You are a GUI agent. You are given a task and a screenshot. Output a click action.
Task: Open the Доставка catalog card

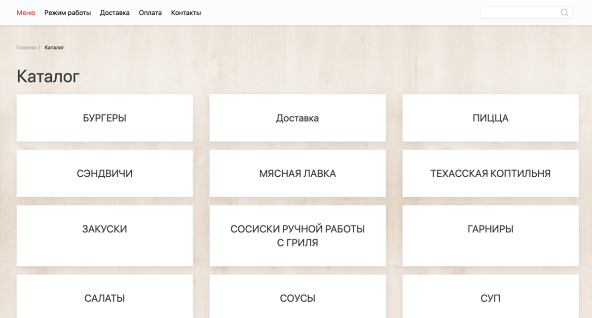pos(297,118)
